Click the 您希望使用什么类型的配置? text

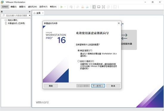88,45
